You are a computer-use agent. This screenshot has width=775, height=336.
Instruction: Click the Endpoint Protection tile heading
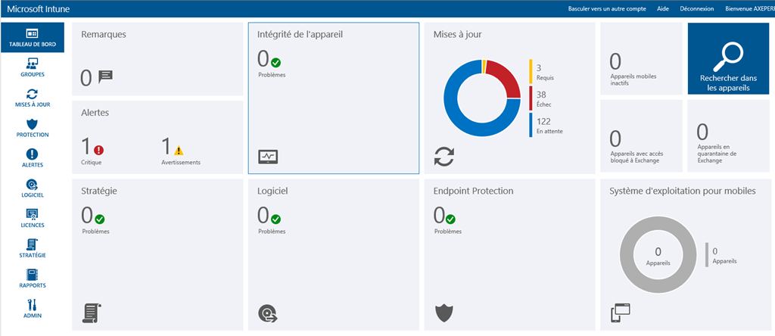(474, 191)
